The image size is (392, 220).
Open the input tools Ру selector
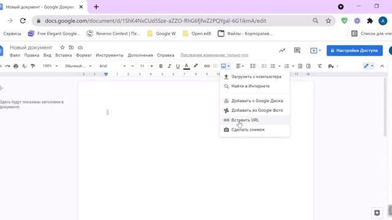[x=333, y=67]
